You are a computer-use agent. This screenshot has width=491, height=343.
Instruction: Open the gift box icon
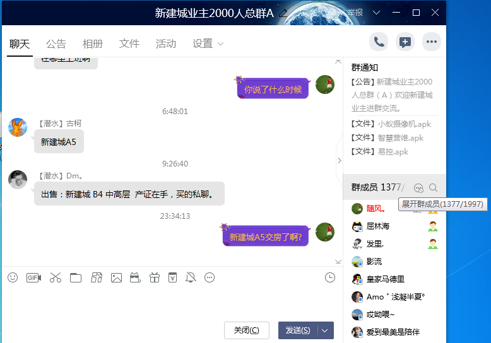[155, 277]
